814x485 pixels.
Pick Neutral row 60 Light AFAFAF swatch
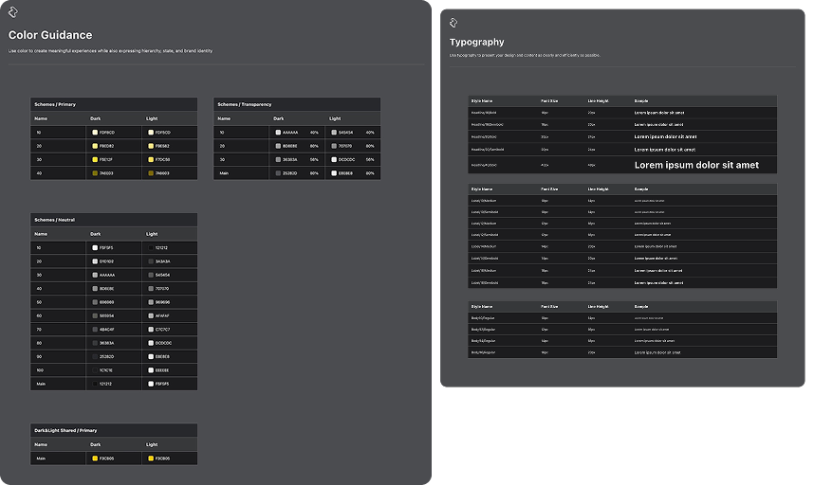click(x=151, y=315)
